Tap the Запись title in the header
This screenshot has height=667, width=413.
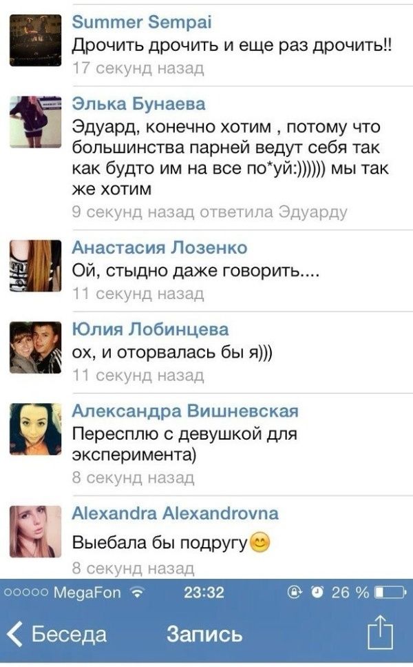(204, 634)
